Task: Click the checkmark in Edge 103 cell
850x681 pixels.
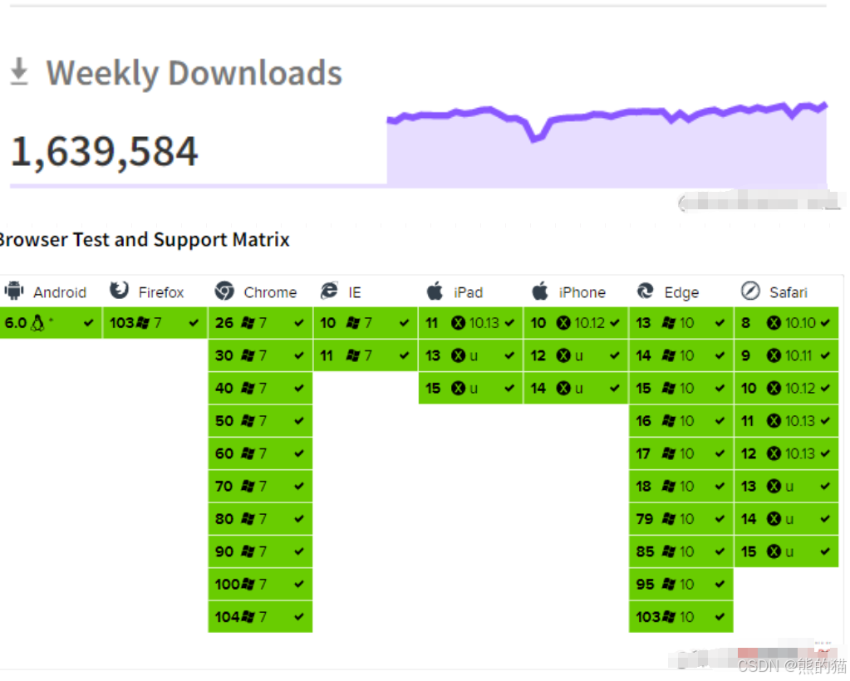Action: (x=720, y=616)
